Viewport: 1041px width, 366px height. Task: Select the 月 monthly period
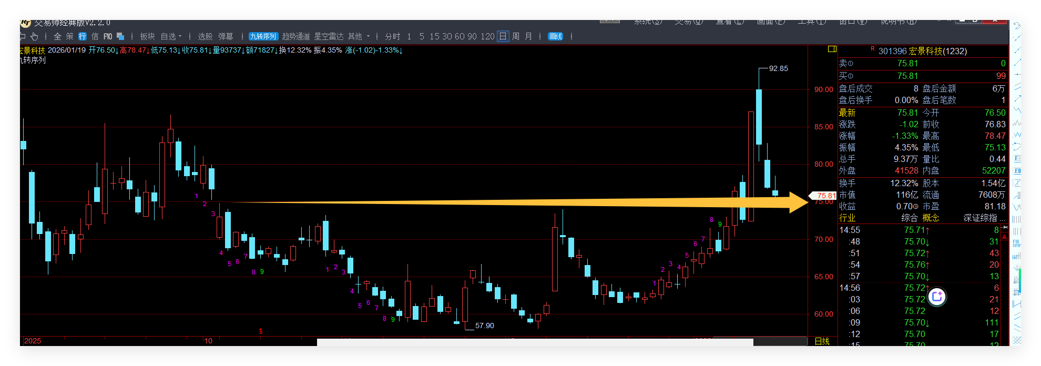tap(528, 36)
